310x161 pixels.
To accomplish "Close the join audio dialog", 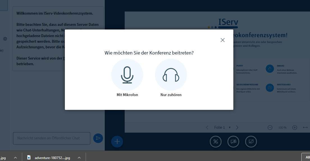I will (x=223, y=40).
